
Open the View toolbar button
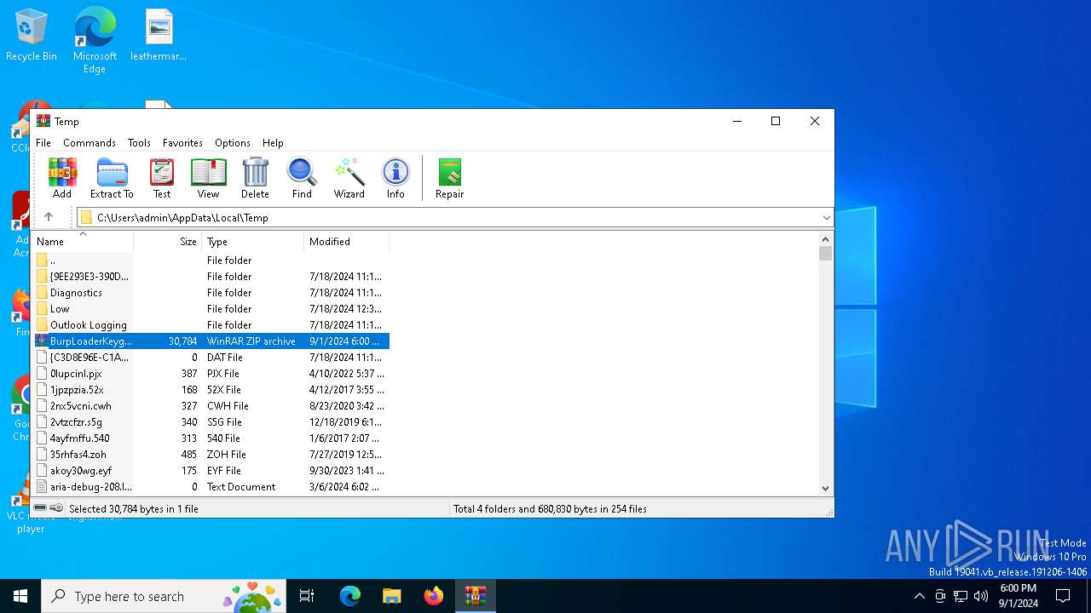(x=208, y=178)
